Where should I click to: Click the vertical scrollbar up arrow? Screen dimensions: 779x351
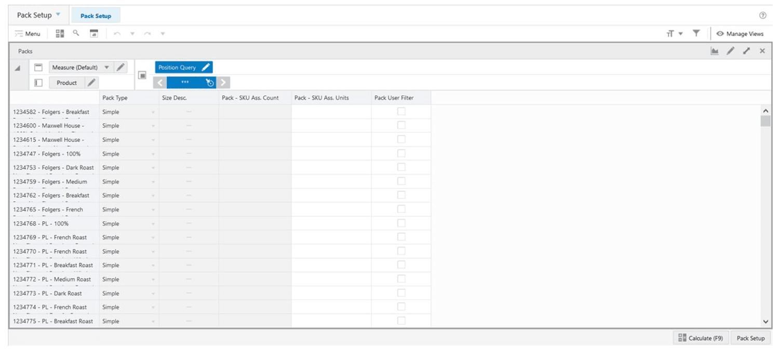point(765,111)
